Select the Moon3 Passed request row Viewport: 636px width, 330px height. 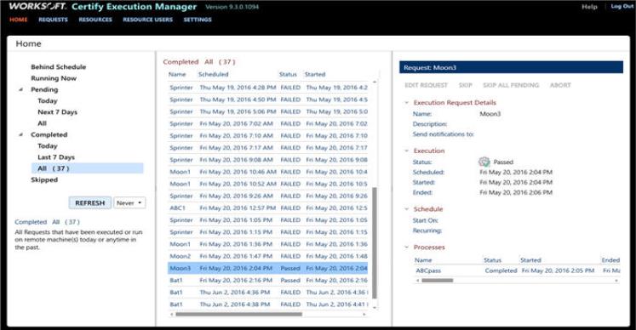(x=268, y=269)
